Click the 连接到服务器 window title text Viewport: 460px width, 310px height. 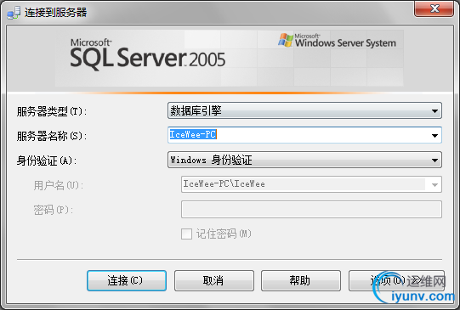point(56,13)
